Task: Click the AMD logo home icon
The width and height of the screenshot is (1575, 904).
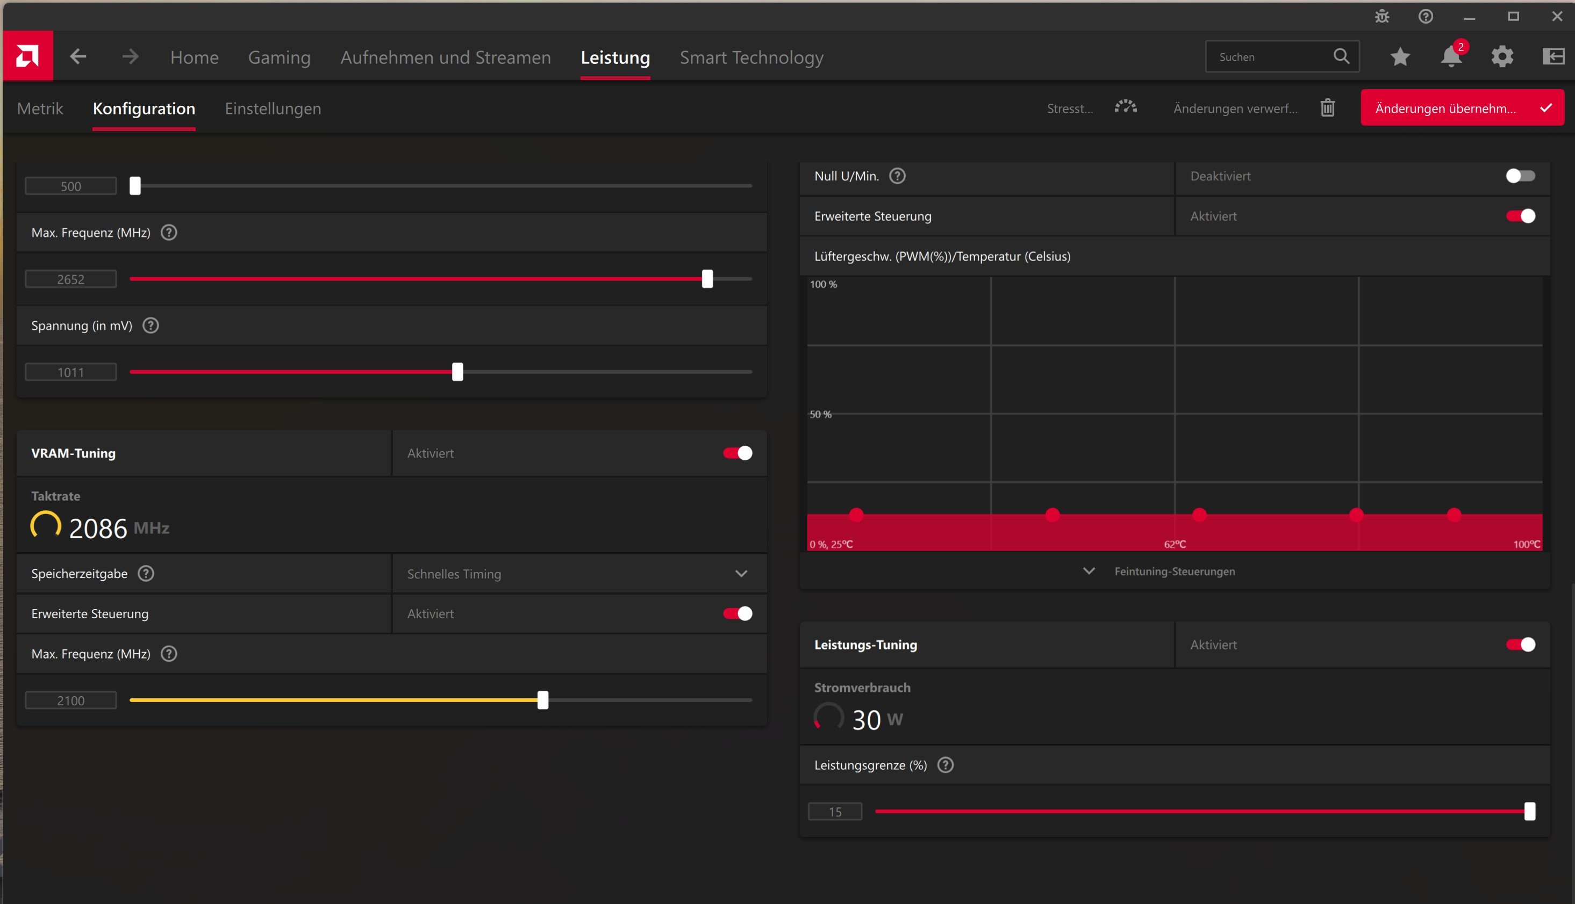Action: pyautogui.click(x=27, y=56)
